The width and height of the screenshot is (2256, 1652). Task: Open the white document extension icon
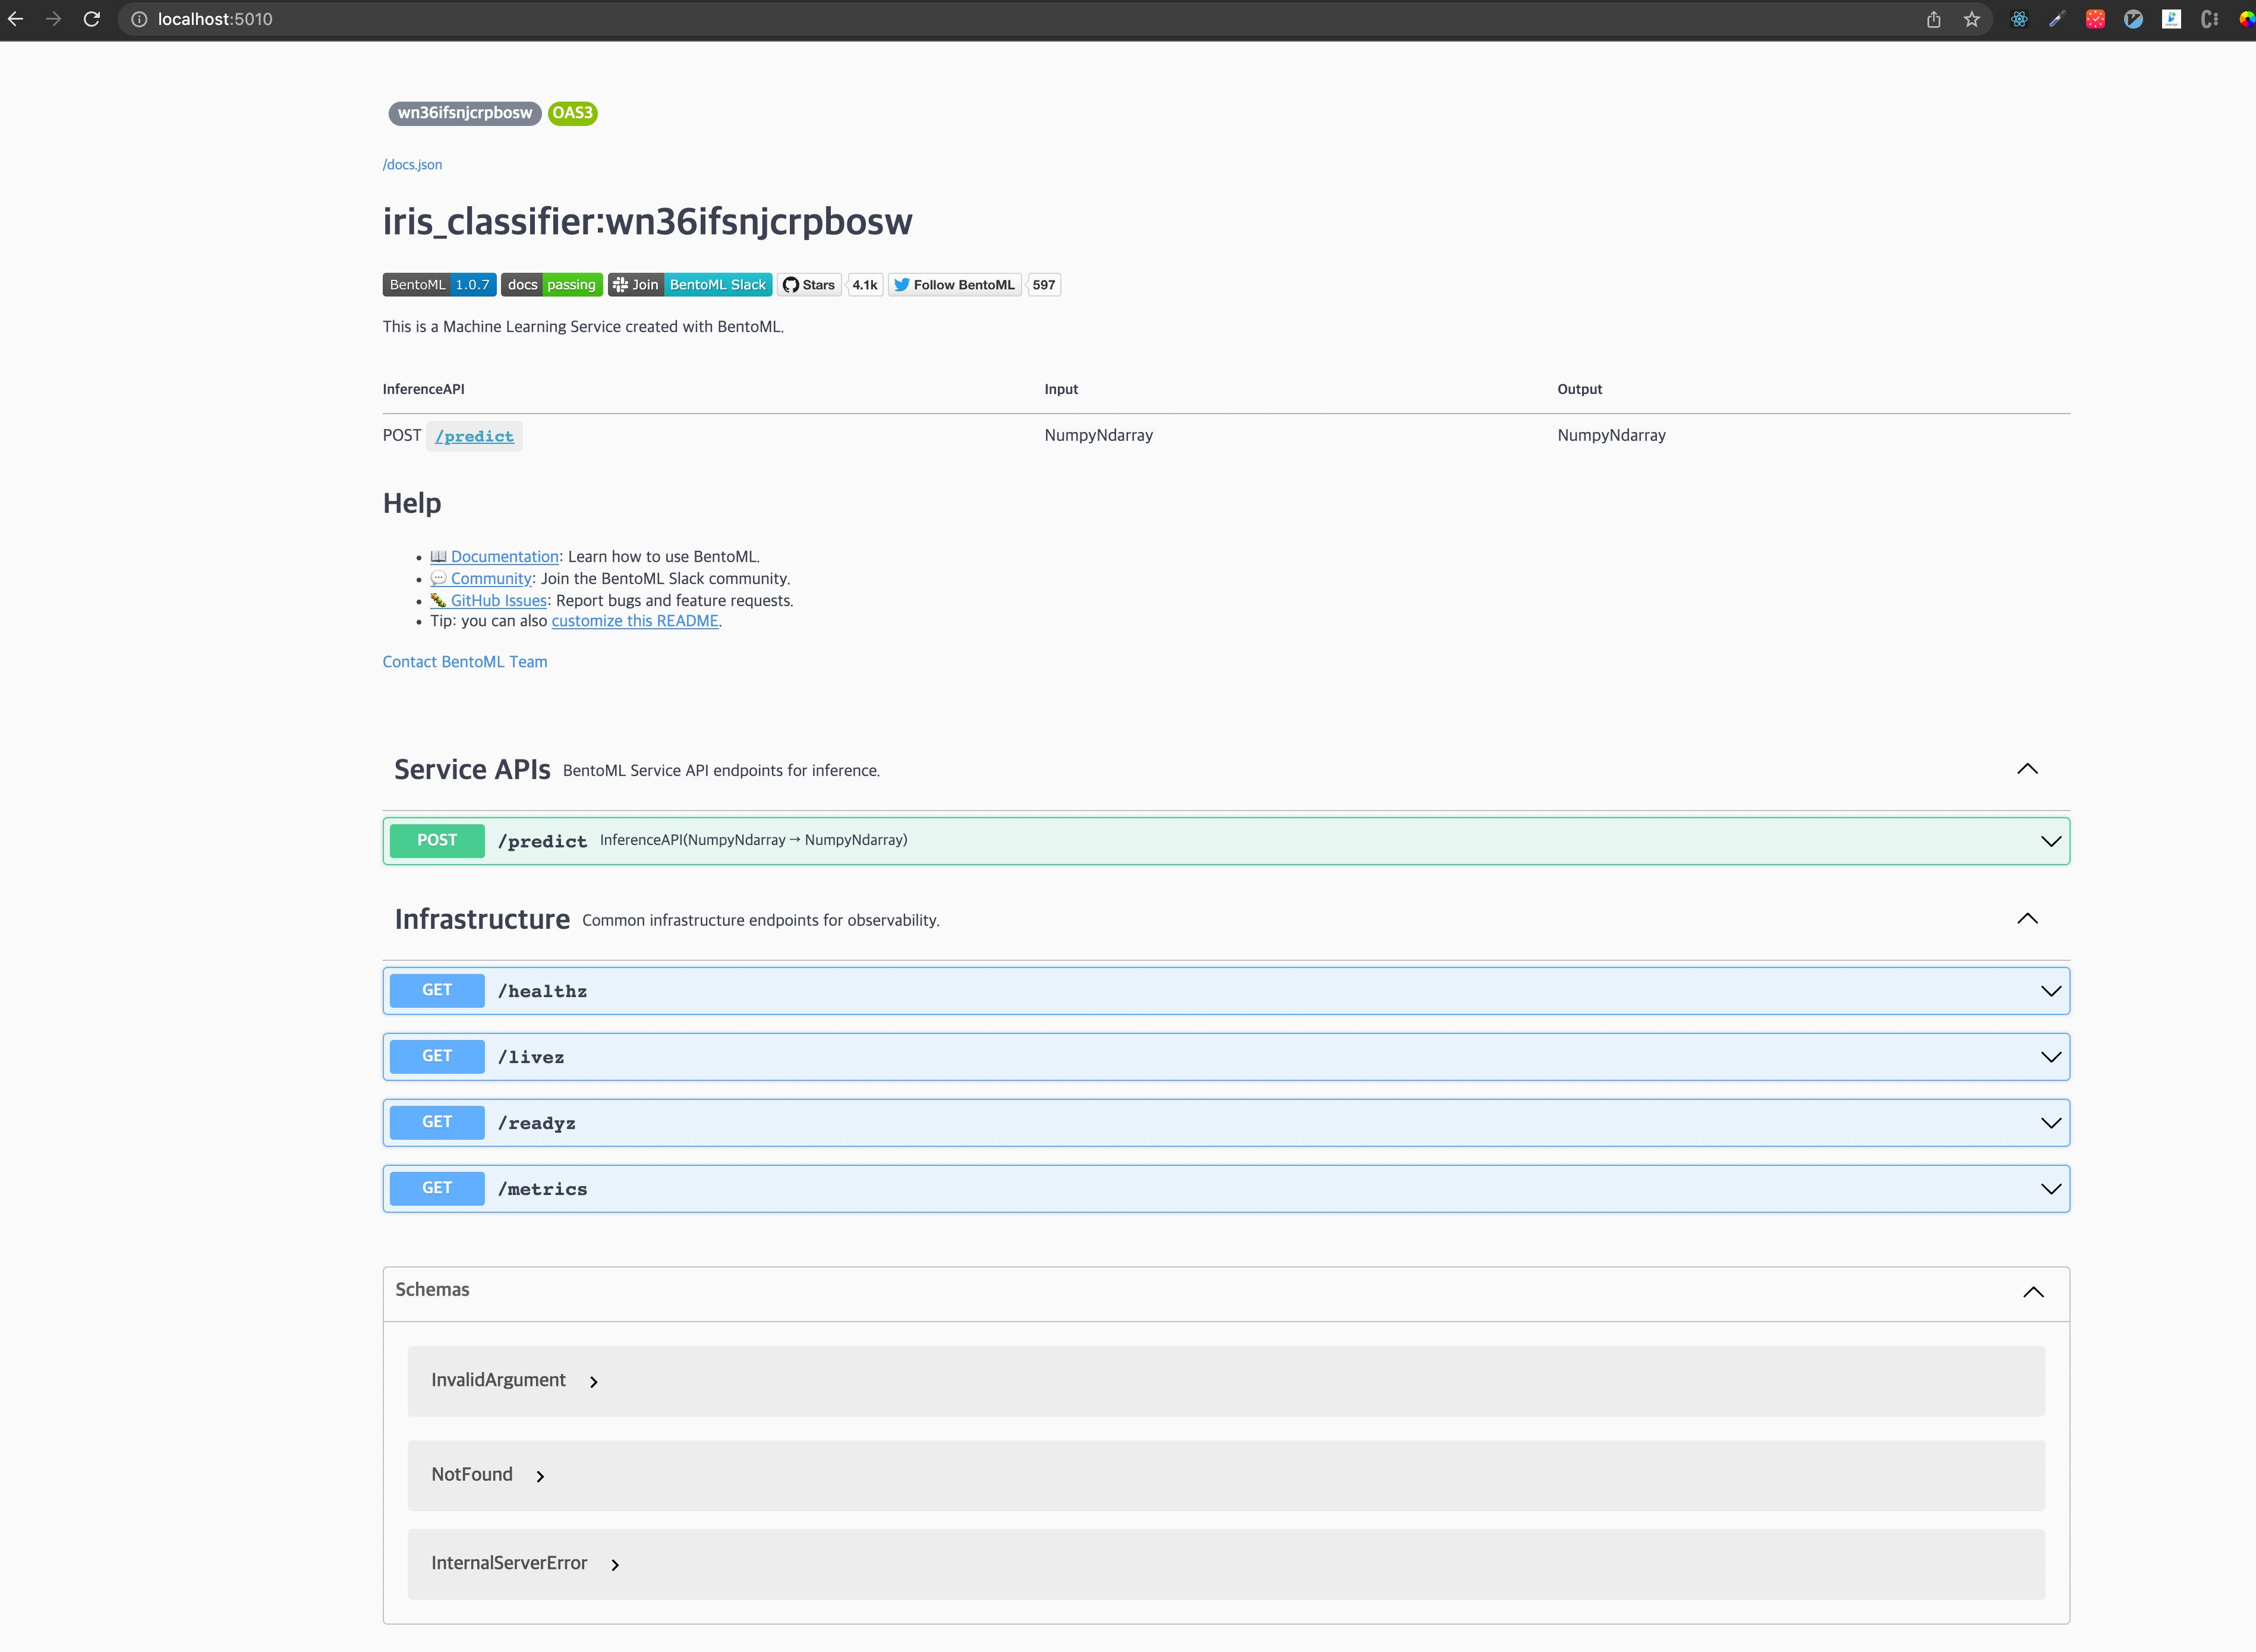2171,19
